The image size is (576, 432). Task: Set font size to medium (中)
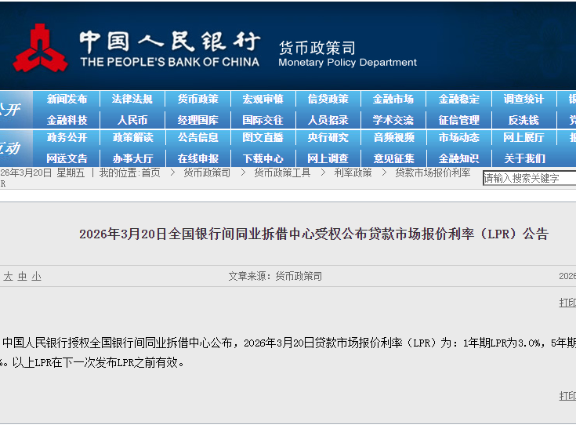[22, 277]
